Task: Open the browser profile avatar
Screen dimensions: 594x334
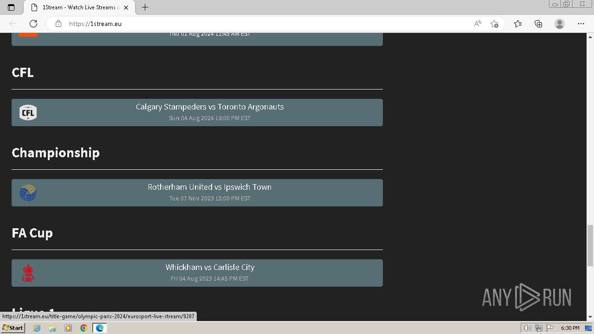Action: tap(560, 24)
